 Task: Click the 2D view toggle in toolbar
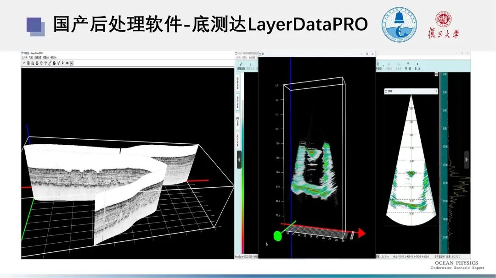click(67, 63)
